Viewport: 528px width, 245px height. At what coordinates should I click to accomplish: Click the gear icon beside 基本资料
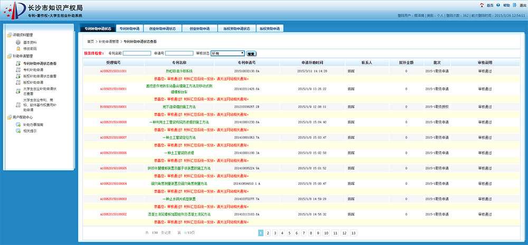(18, 42)
